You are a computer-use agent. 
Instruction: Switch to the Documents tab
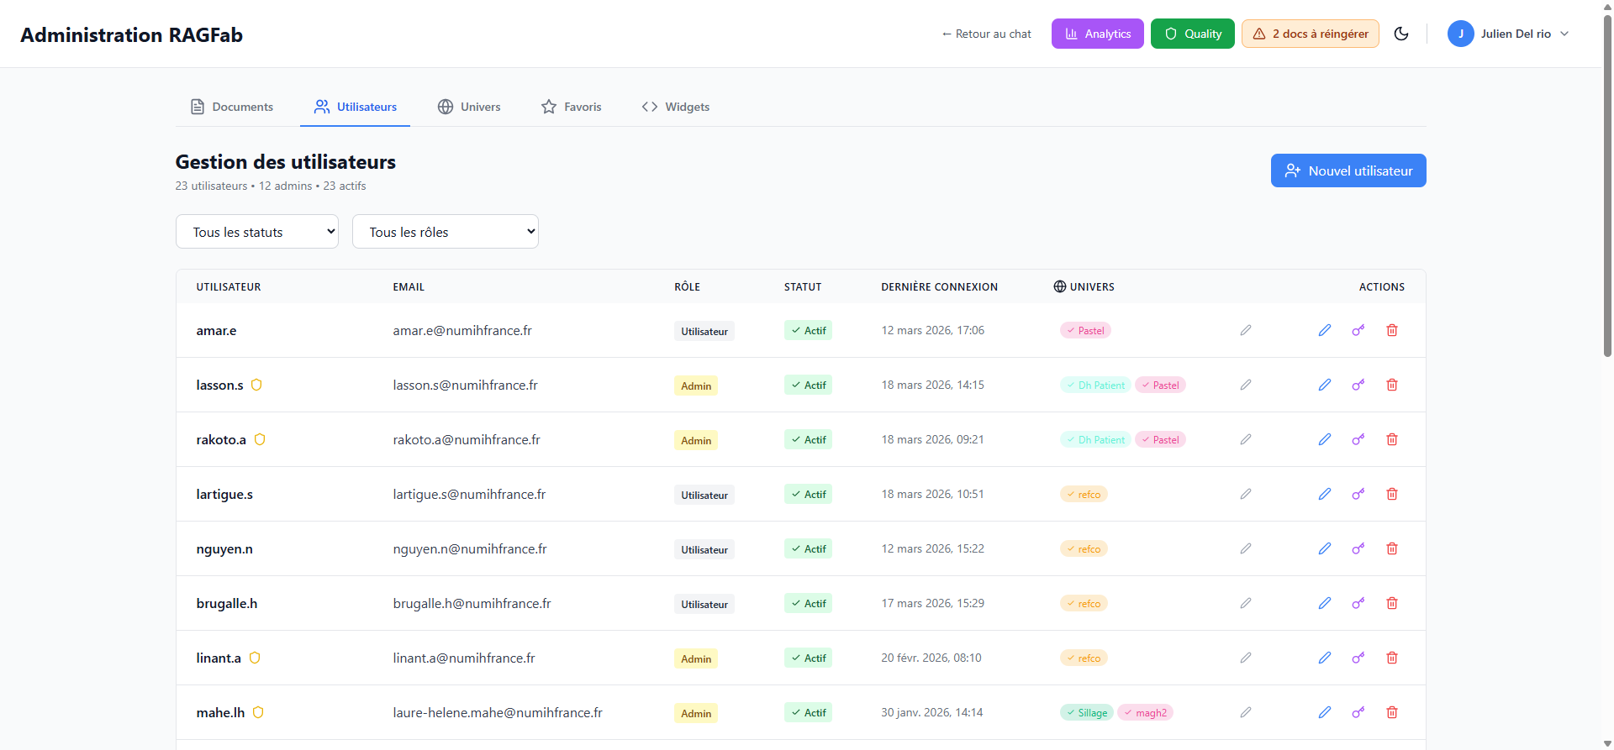point(232,107)
